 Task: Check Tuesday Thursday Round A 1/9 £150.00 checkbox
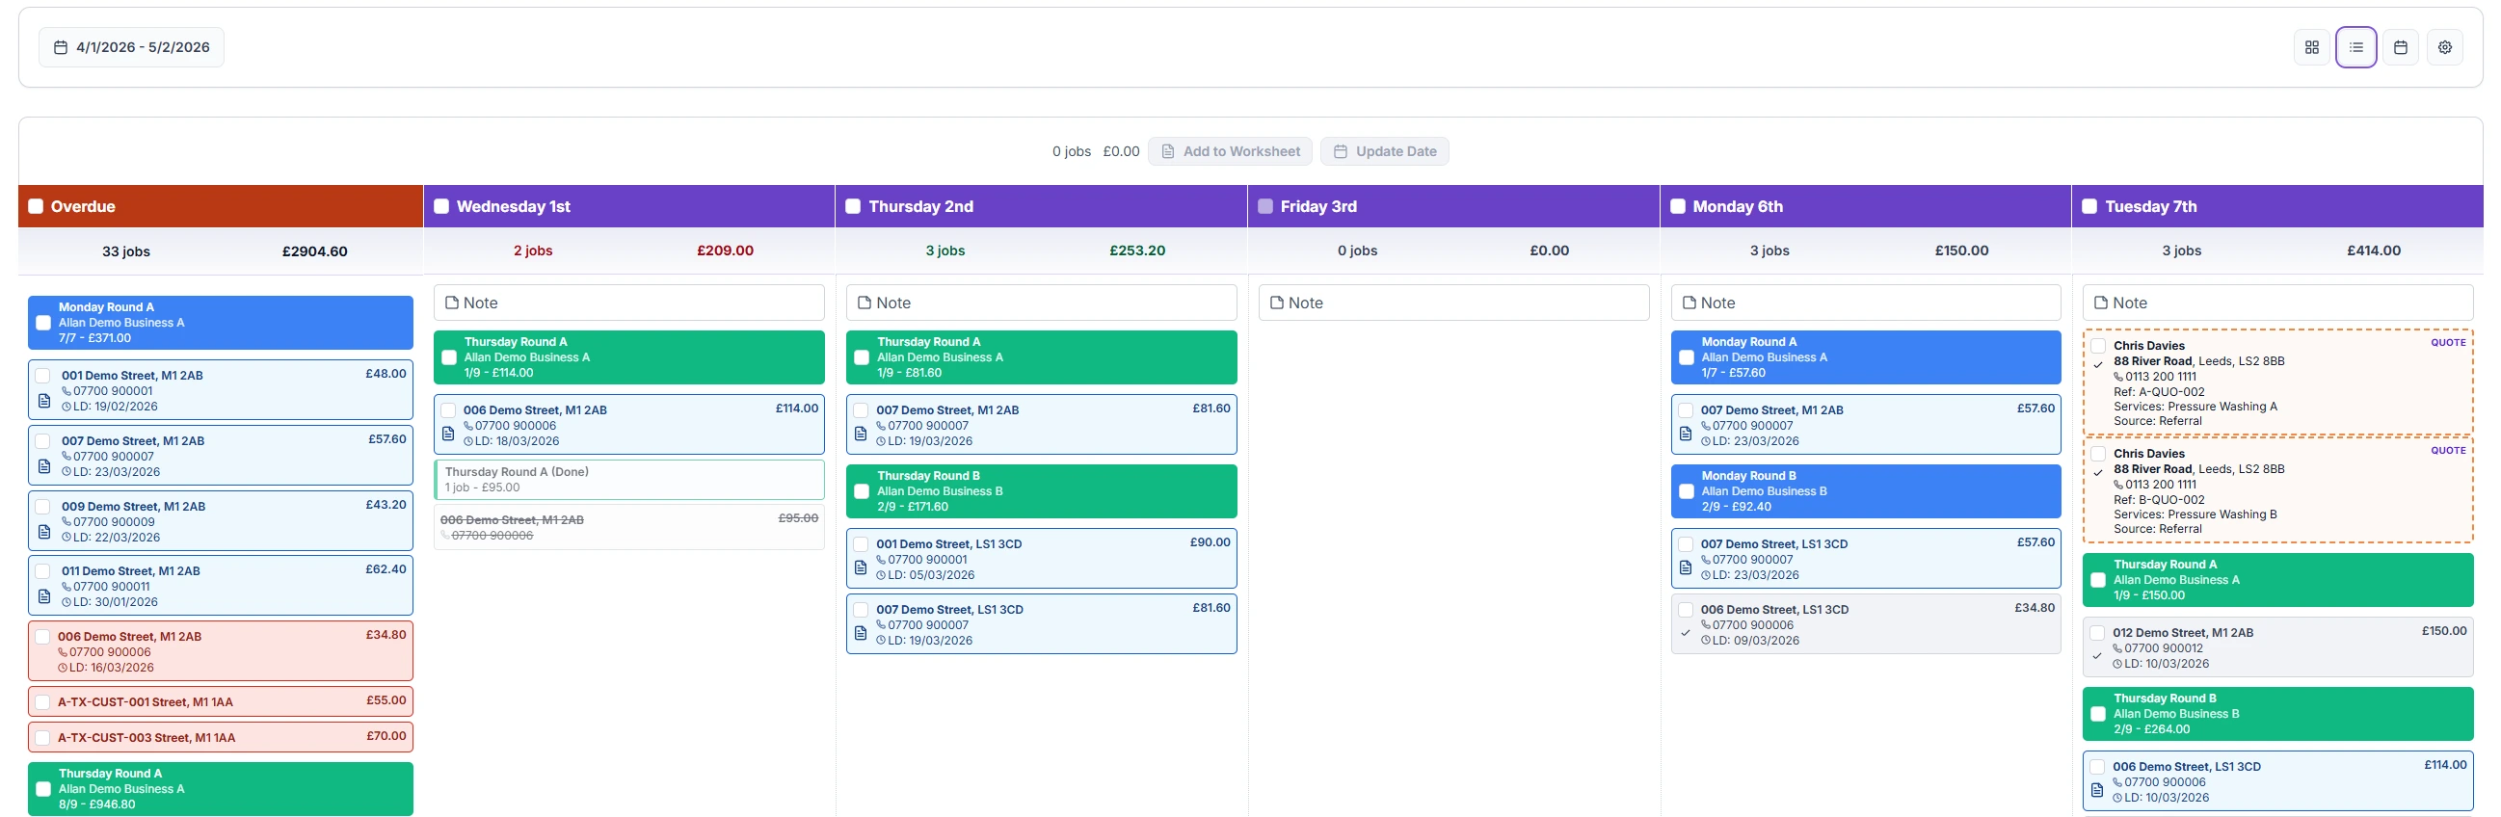click(2098, 580)
